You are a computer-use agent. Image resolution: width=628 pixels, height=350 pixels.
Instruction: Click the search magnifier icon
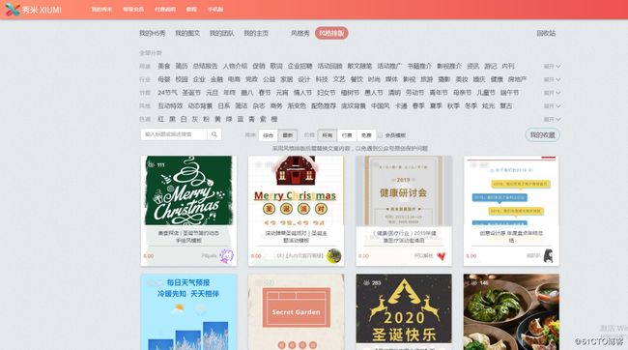point(214,134)
